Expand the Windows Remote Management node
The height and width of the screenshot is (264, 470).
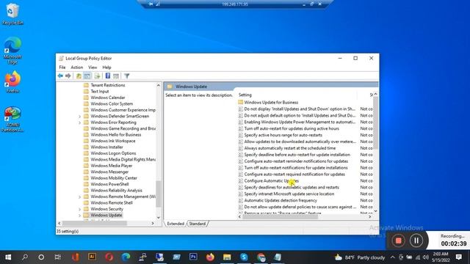[x=80, y=197]
